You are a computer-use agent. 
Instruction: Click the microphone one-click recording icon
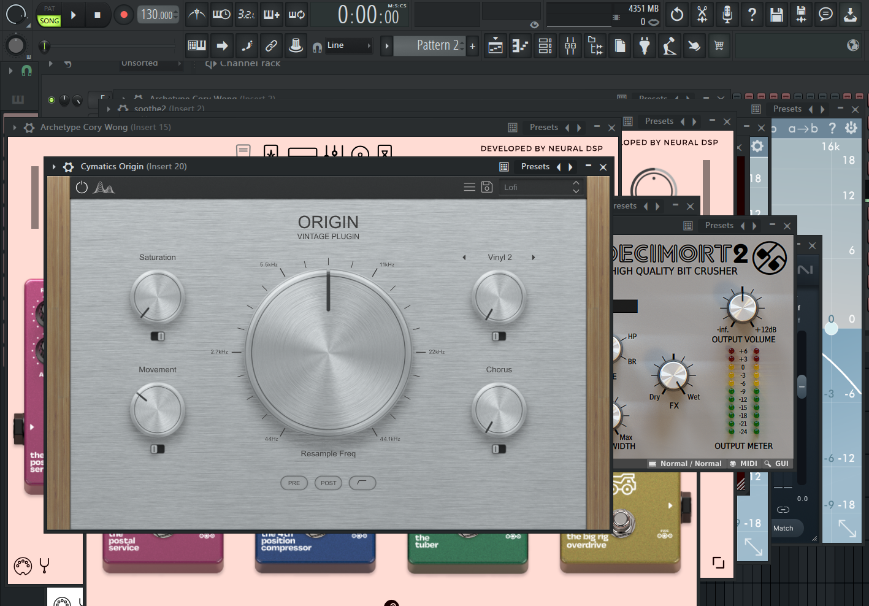click(727, 14)
